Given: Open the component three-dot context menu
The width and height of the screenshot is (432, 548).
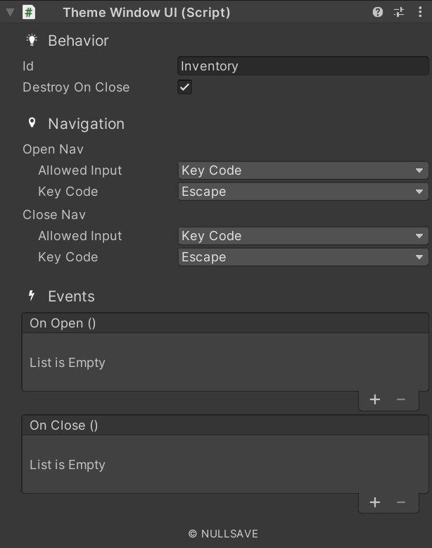Looking at the screenshot, I should pyautogui.click(x=420, y=12).
